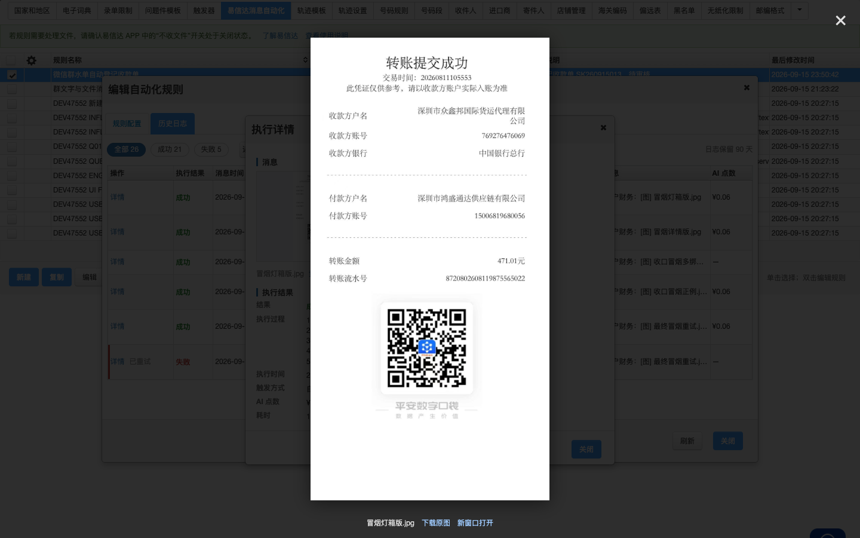Open the 进口商 tab
The height and width of the screenshot is (538, 860).
tap(500, 11)
